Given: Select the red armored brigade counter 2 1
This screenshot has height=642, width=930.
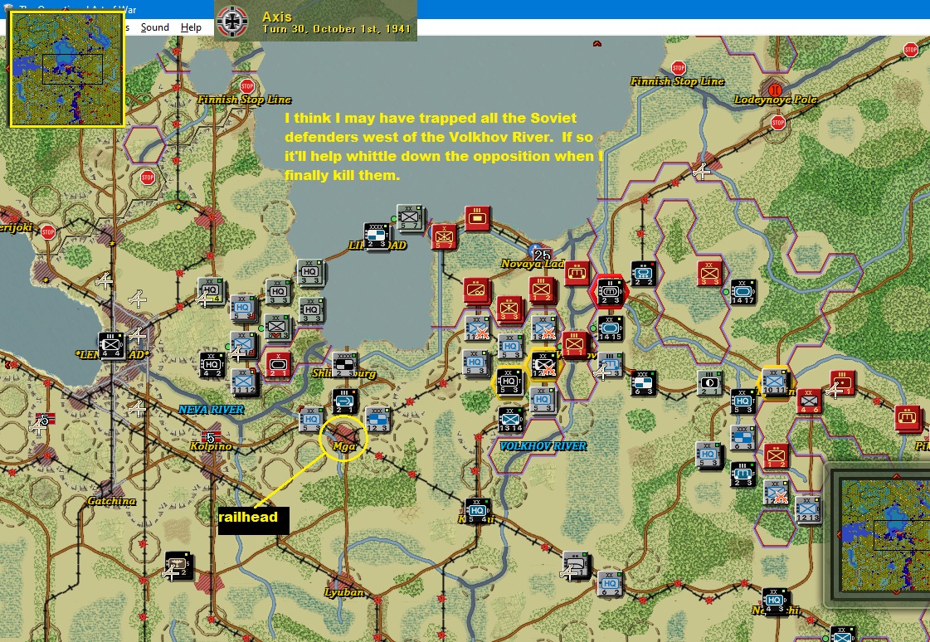Looking at the screenshot, I should tap(278, 365).
